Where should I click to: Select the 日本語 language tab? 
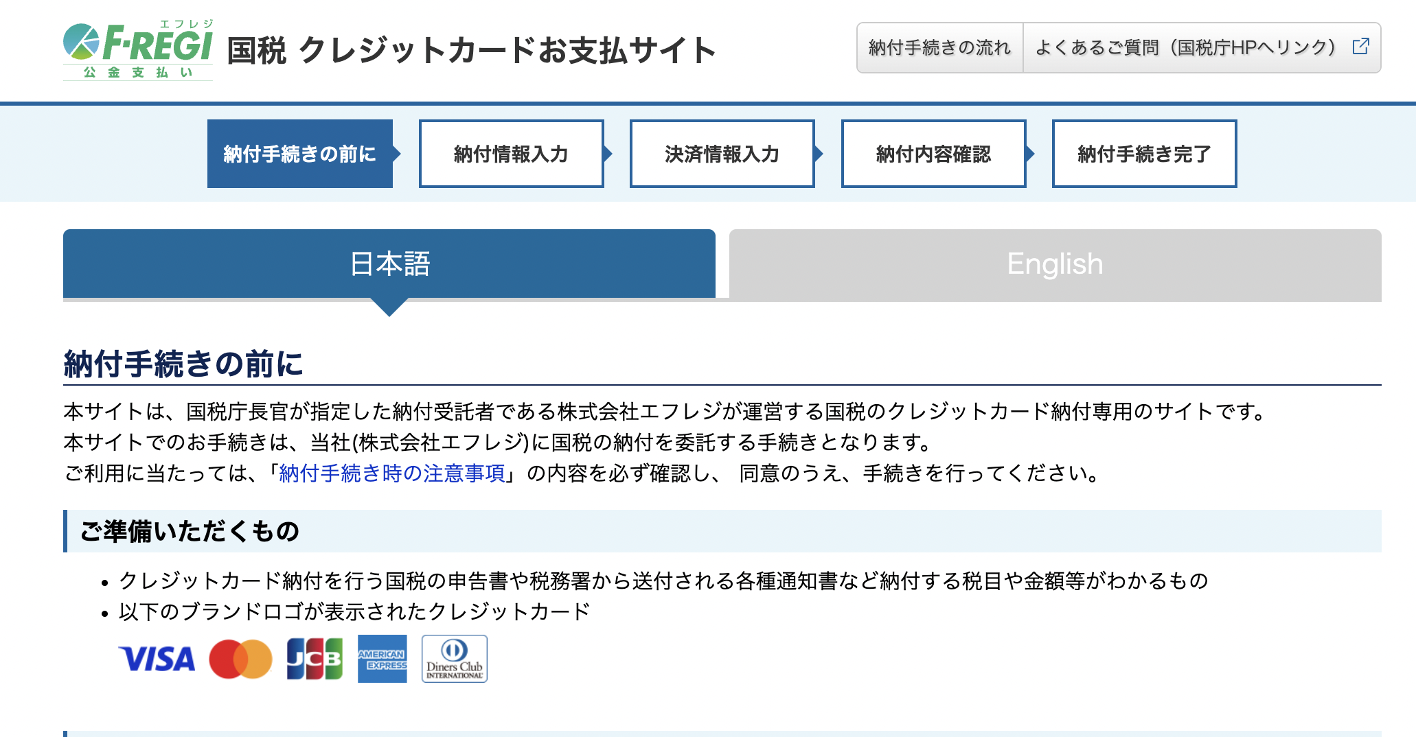click(x=389, y=264)
